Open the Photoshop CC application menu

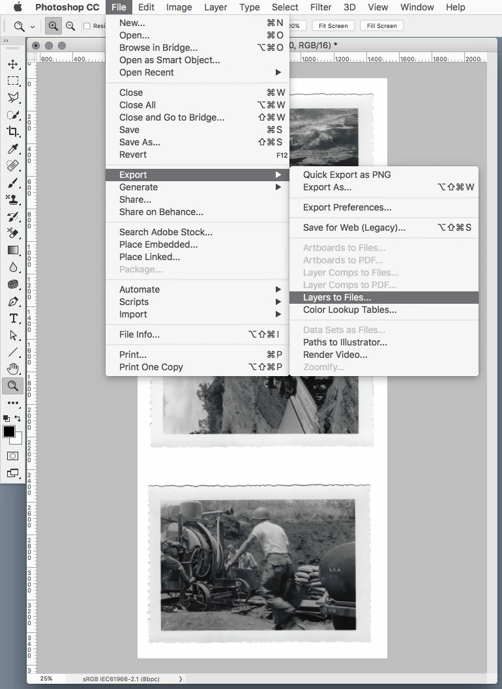66,7
